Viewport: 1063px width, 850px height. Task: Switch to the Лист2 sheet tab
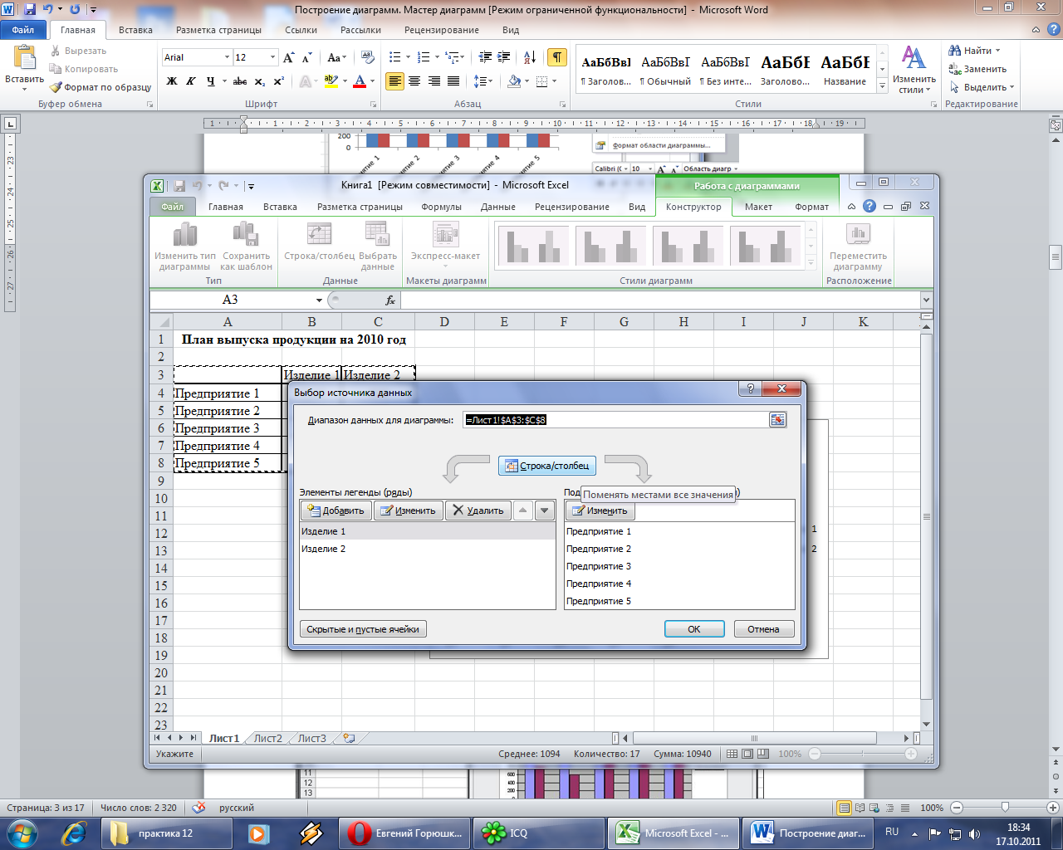tap(267, 738)
